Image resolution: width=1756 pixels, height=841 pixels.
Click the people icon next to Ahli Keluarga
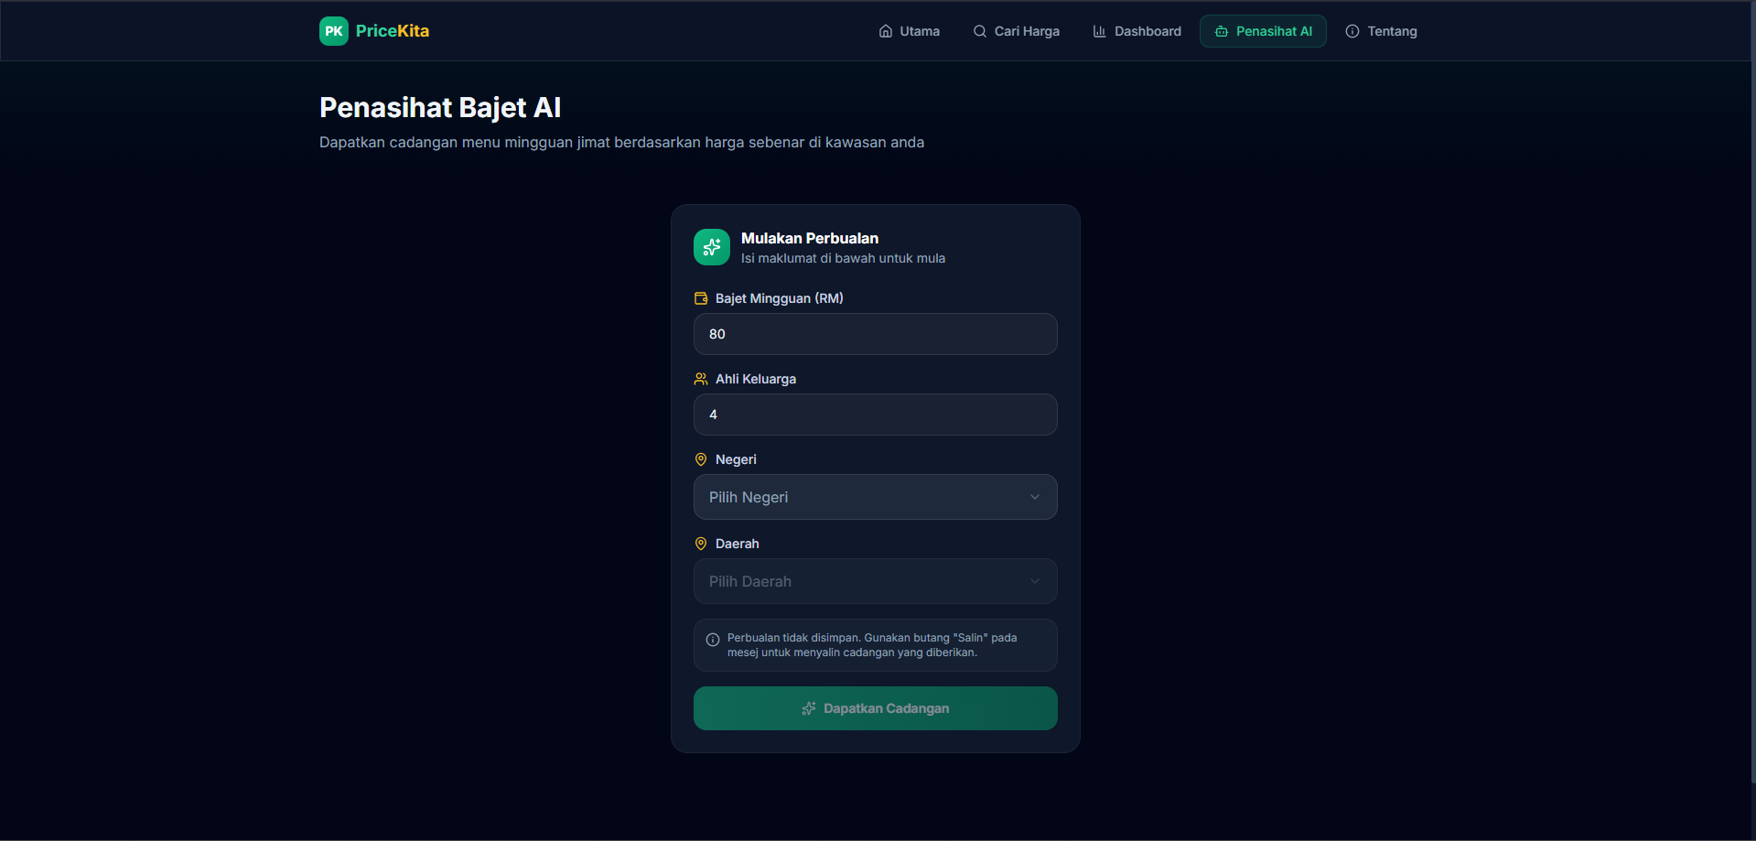coord(701,379)
